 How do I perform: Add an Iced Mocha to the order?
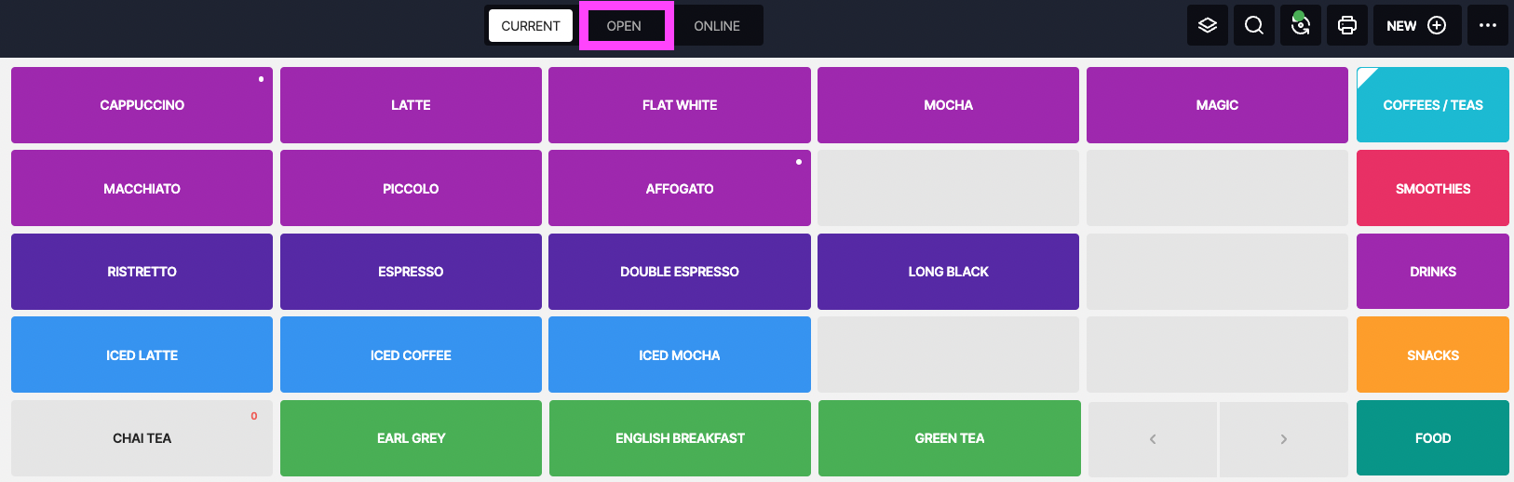pyautogui.click(x=680, y=355)
